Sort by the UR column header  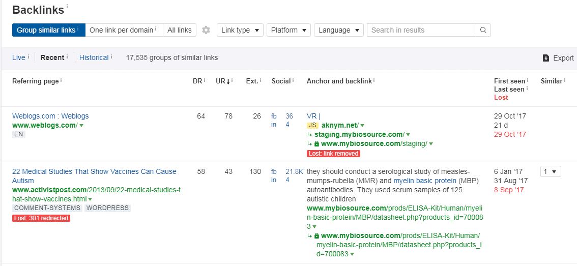222,81
